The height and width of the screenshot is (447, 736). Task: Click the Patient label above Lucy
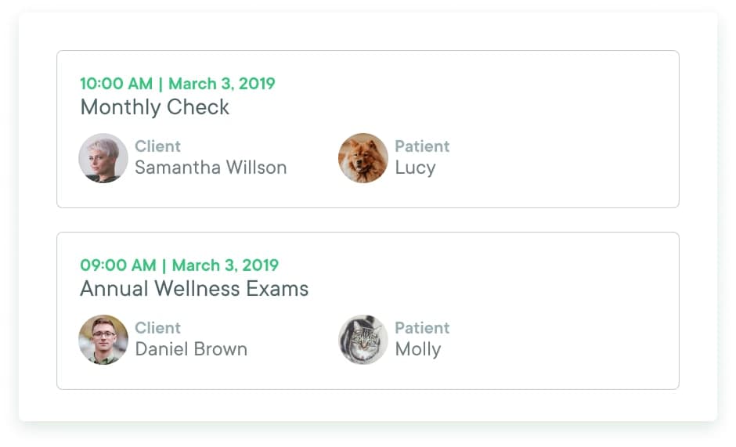[x=422, y=146]
